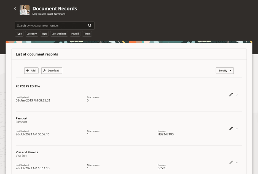Open the Last Updated filter chip
This screenshot has width=258, height=174.
coord(59,34)
